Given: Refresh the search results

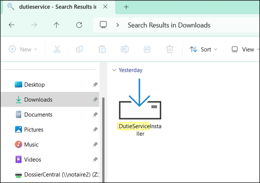Looking at the screenshot, I should pyautogui.click(x=79, y=25).
